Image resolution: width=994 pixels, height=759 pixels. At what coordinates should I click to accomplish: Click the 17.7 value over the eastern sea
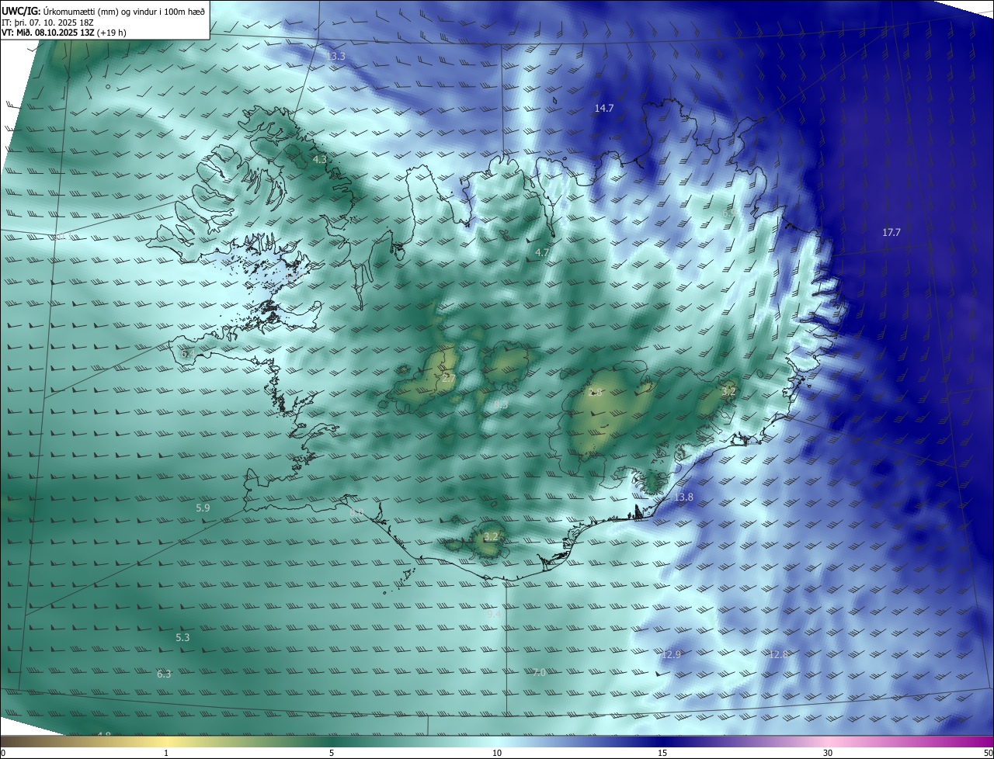click(x=891, y=233)
